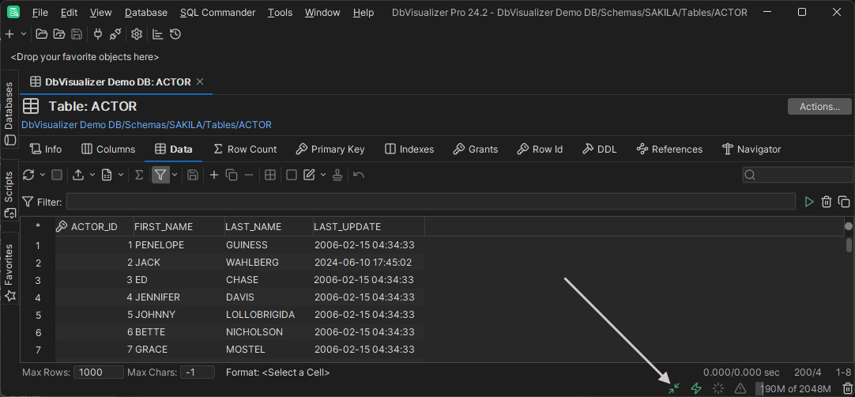Click the connect plug icon in main toolbar
Screen dimensions: 855x397
pos(98,34)
